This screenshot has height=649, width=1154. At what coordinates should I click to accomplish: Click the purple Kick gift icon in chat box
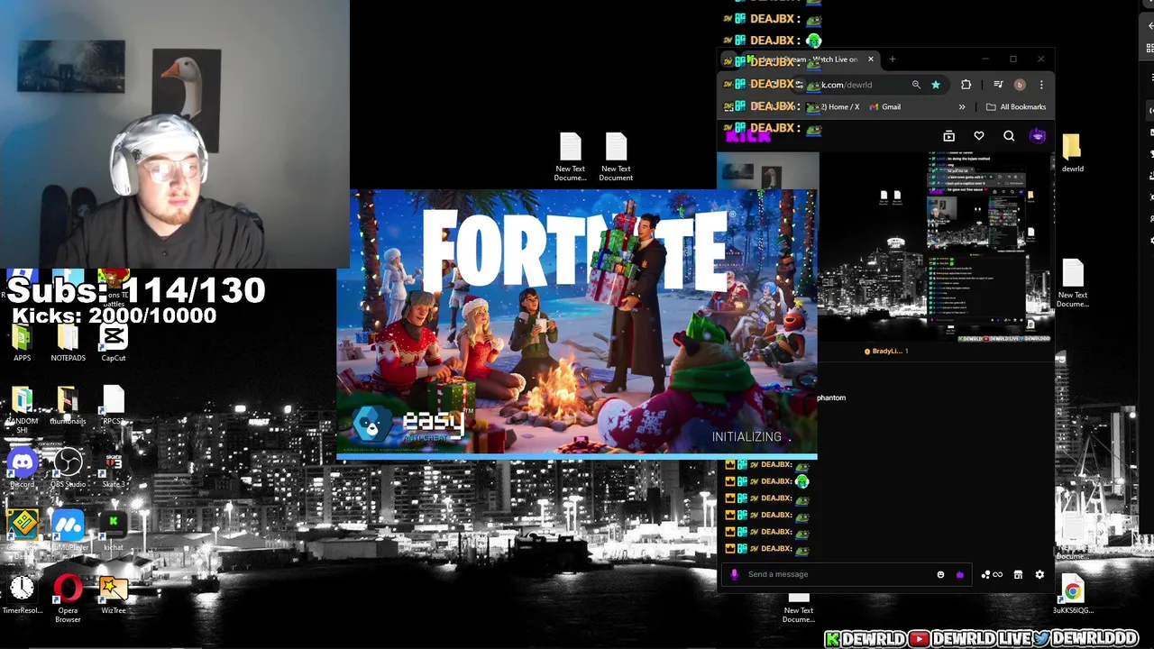click(959, 575)
